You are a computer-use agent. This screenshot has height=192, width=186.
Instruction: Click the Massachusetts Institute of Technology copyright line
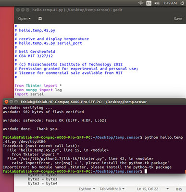(69, 64)
